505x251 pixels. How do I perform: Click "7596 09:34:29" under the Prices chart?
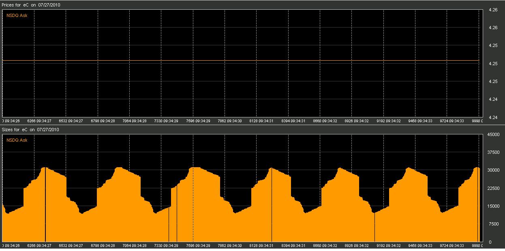(198, 121)
